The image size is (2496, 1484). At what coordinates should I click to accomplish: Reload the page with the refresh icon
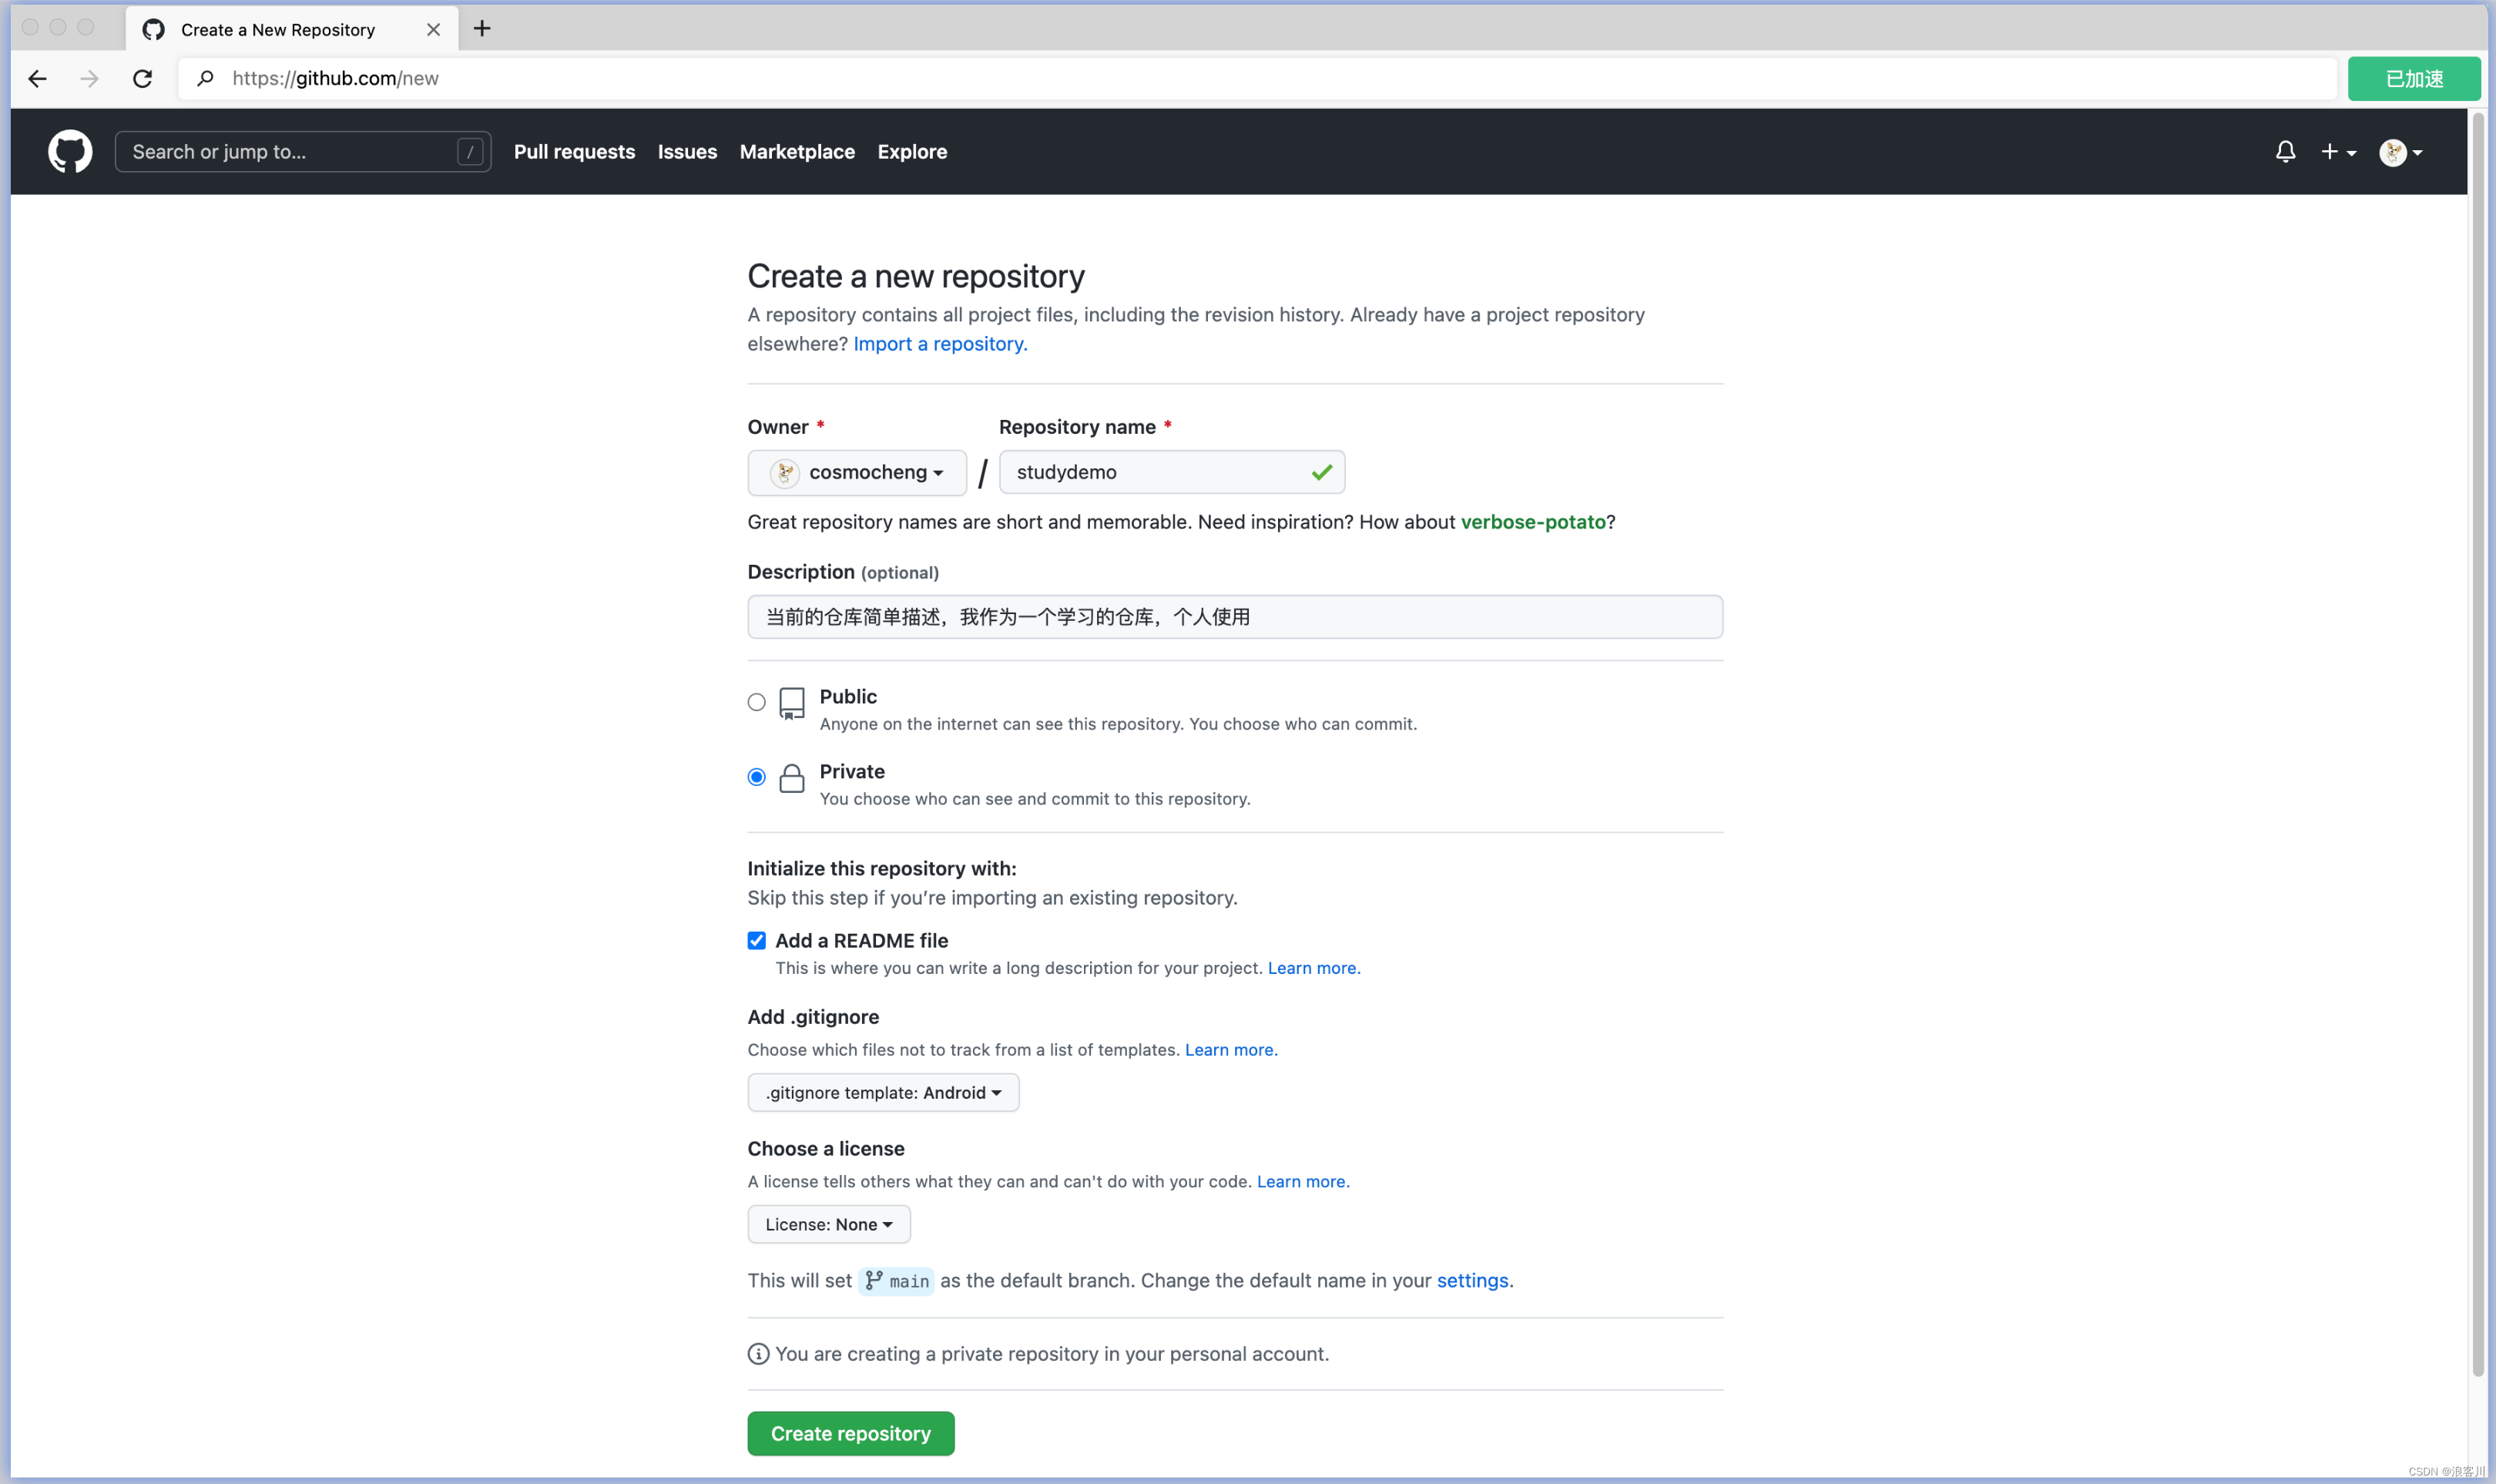142,78
